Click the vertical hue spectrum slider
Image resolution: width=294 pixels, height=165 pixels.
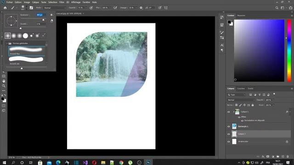289,50
